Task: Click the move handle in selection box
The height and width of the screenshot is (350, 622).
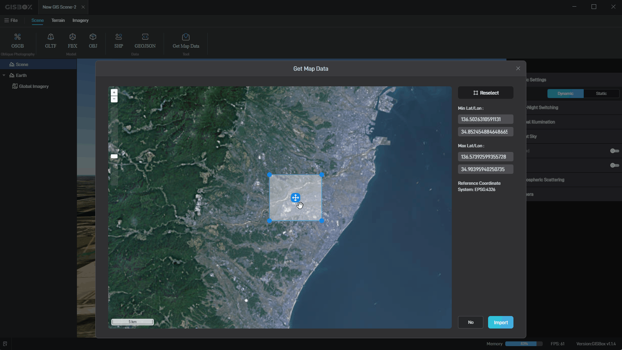Action: (x=295, y=198)
